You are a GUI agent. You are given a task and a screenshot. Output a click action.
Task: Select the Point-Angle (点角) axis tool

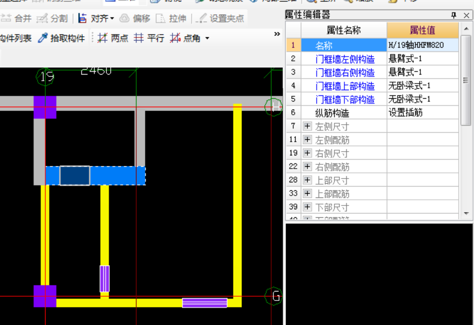pyautogui.click(x=185, y=38)
